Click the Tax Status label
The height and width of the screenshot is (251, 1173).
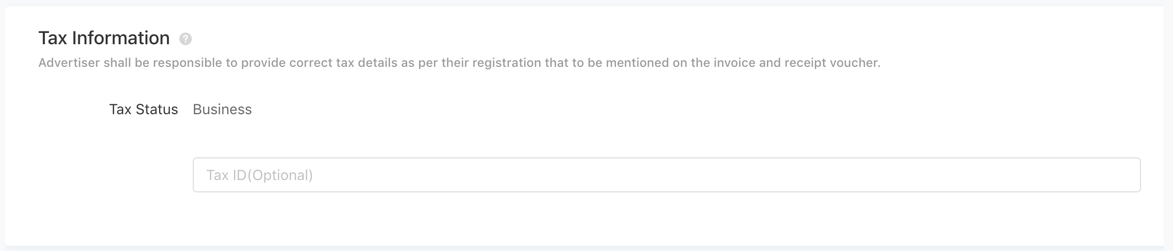143,109
